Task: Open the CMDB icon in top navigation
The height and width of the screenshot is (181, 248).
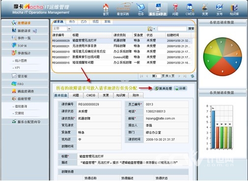Action: [x=190, y=9]
